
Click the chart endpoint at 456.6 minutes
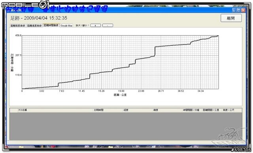point(218,36)
